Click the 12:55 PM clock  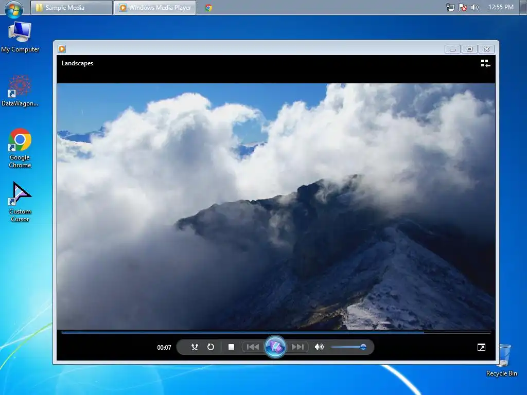pos(501,7)
